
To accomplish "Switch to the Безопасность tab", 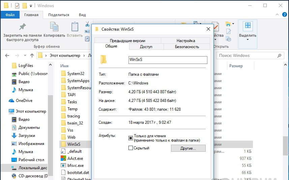I will click(187, 47).
